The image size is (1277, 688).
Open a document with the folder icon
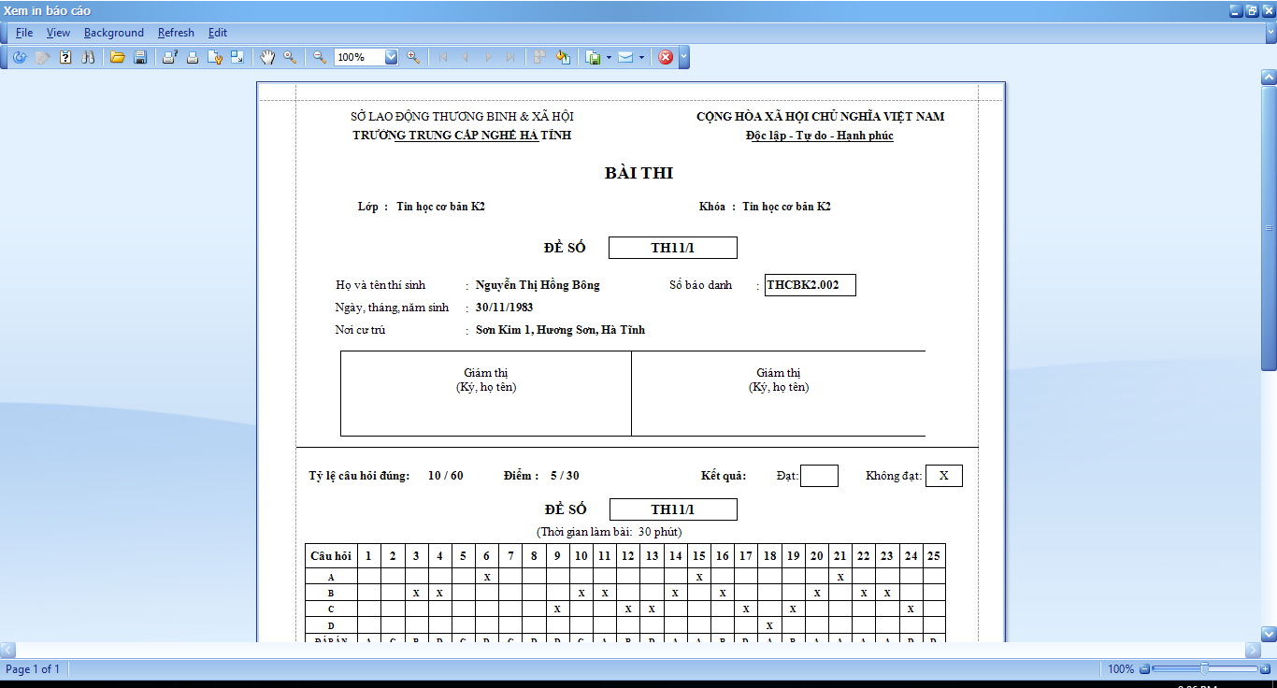(118, 57)
